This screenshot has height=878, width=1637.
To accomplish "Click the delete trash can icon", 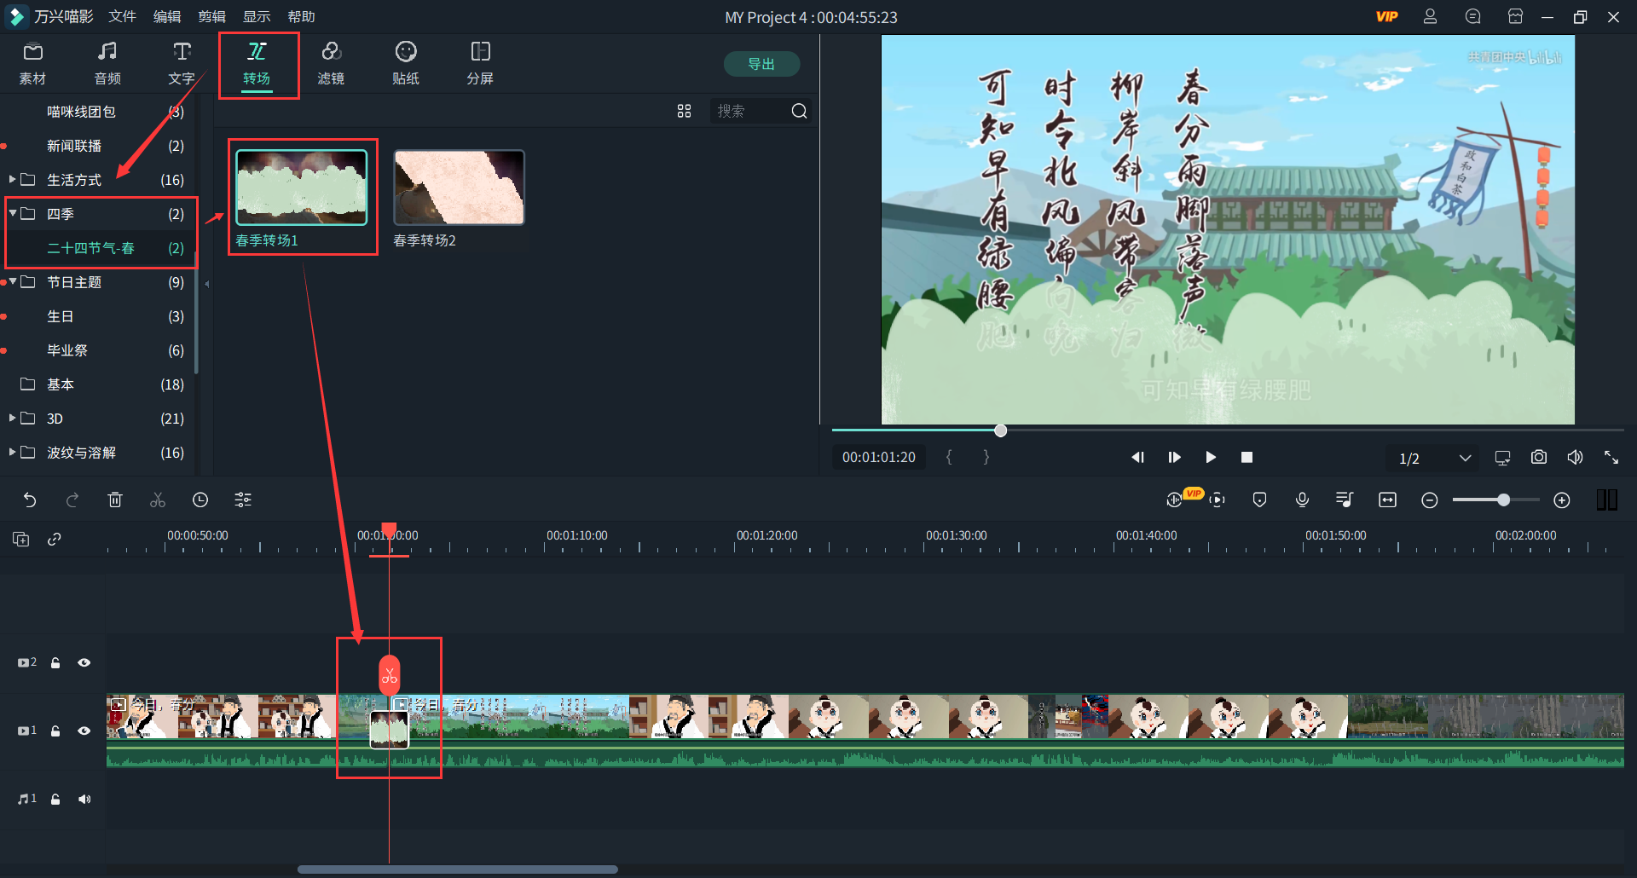I will pyautogui.click(x=115, y=500).
